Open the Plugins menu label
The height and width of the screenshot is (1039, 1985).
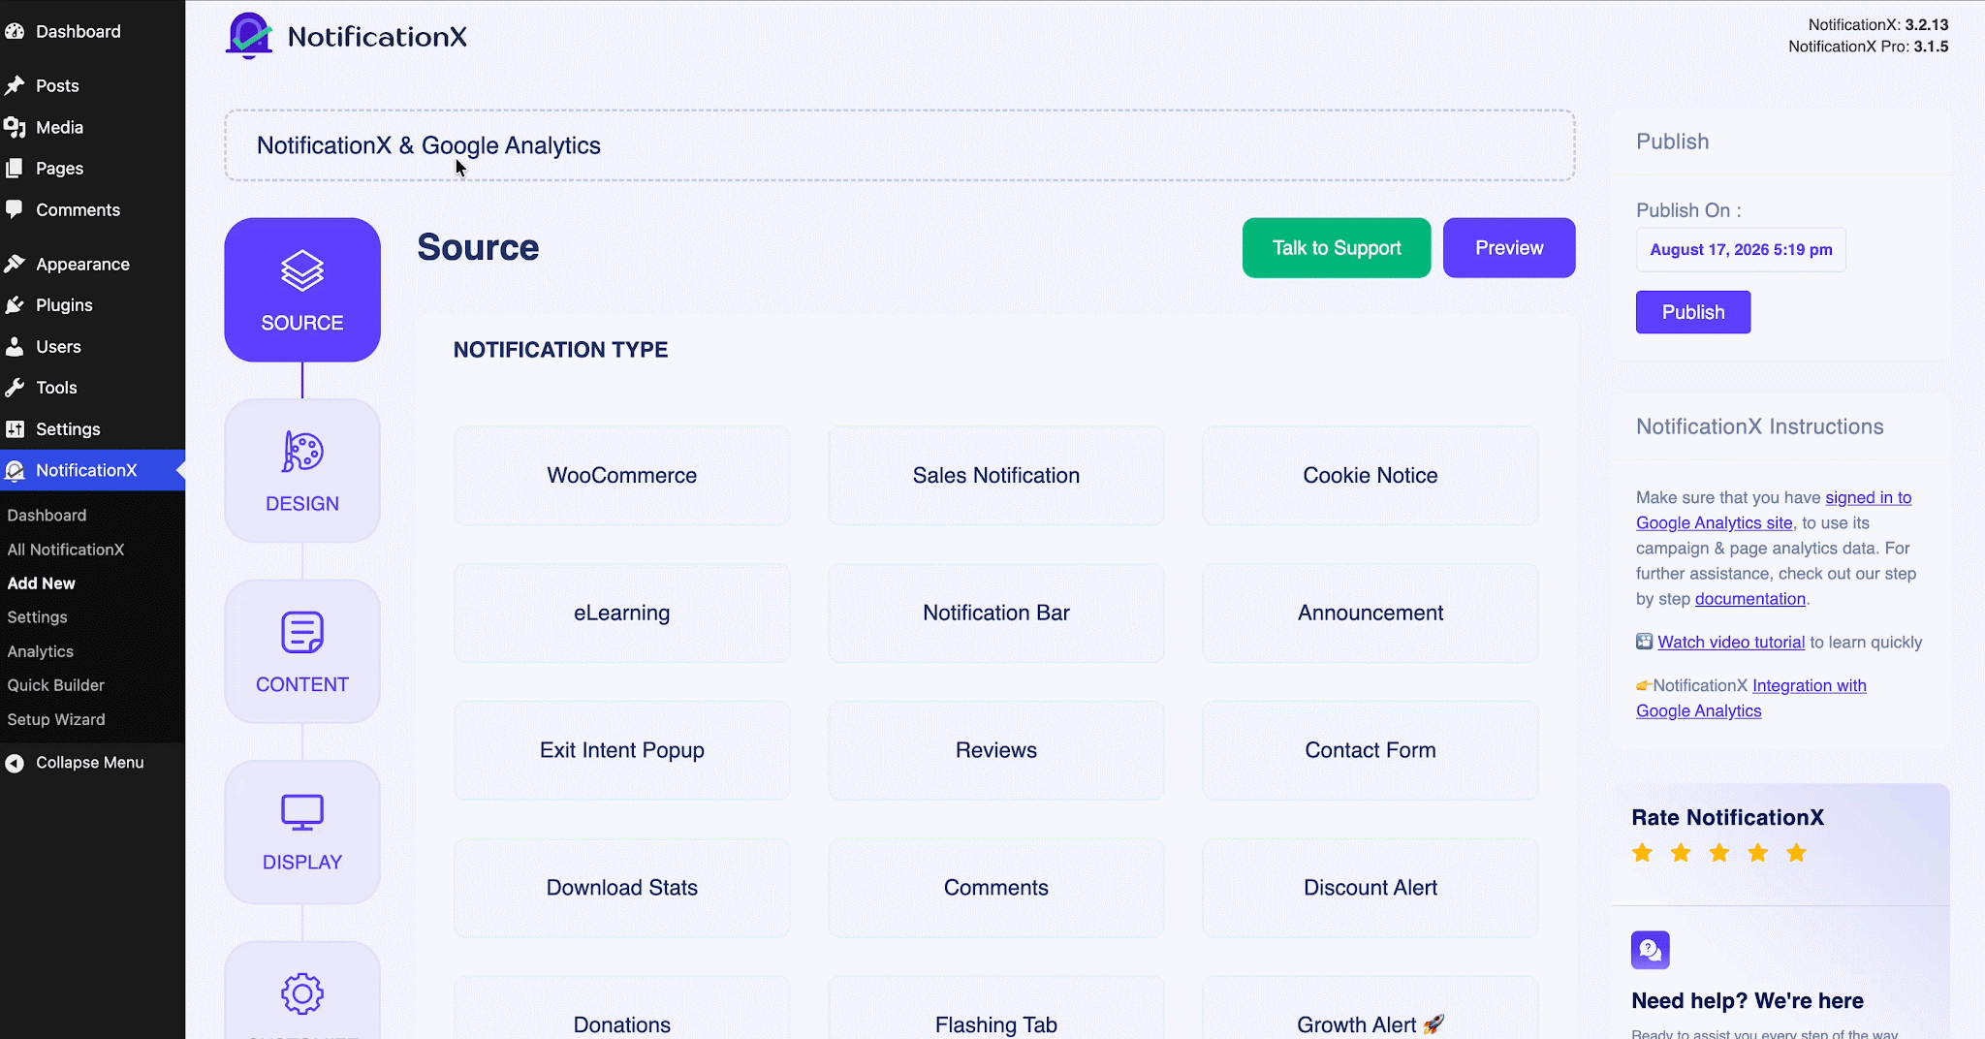64,305
